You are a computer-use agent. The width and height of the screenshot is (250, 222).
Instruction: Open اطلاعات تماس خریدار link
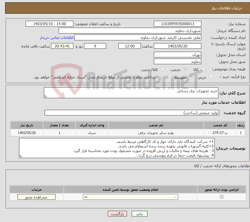(x=57, y=38)
